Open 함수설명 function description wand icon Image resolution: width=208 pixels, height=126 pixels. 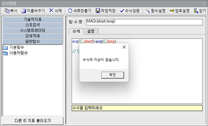148,11
